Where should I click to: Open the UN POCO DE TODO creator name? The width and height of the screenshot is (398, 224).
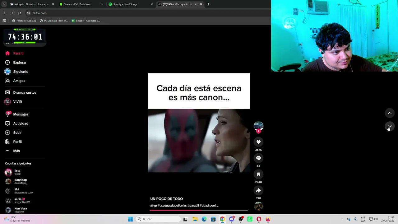tap(166, 199)
